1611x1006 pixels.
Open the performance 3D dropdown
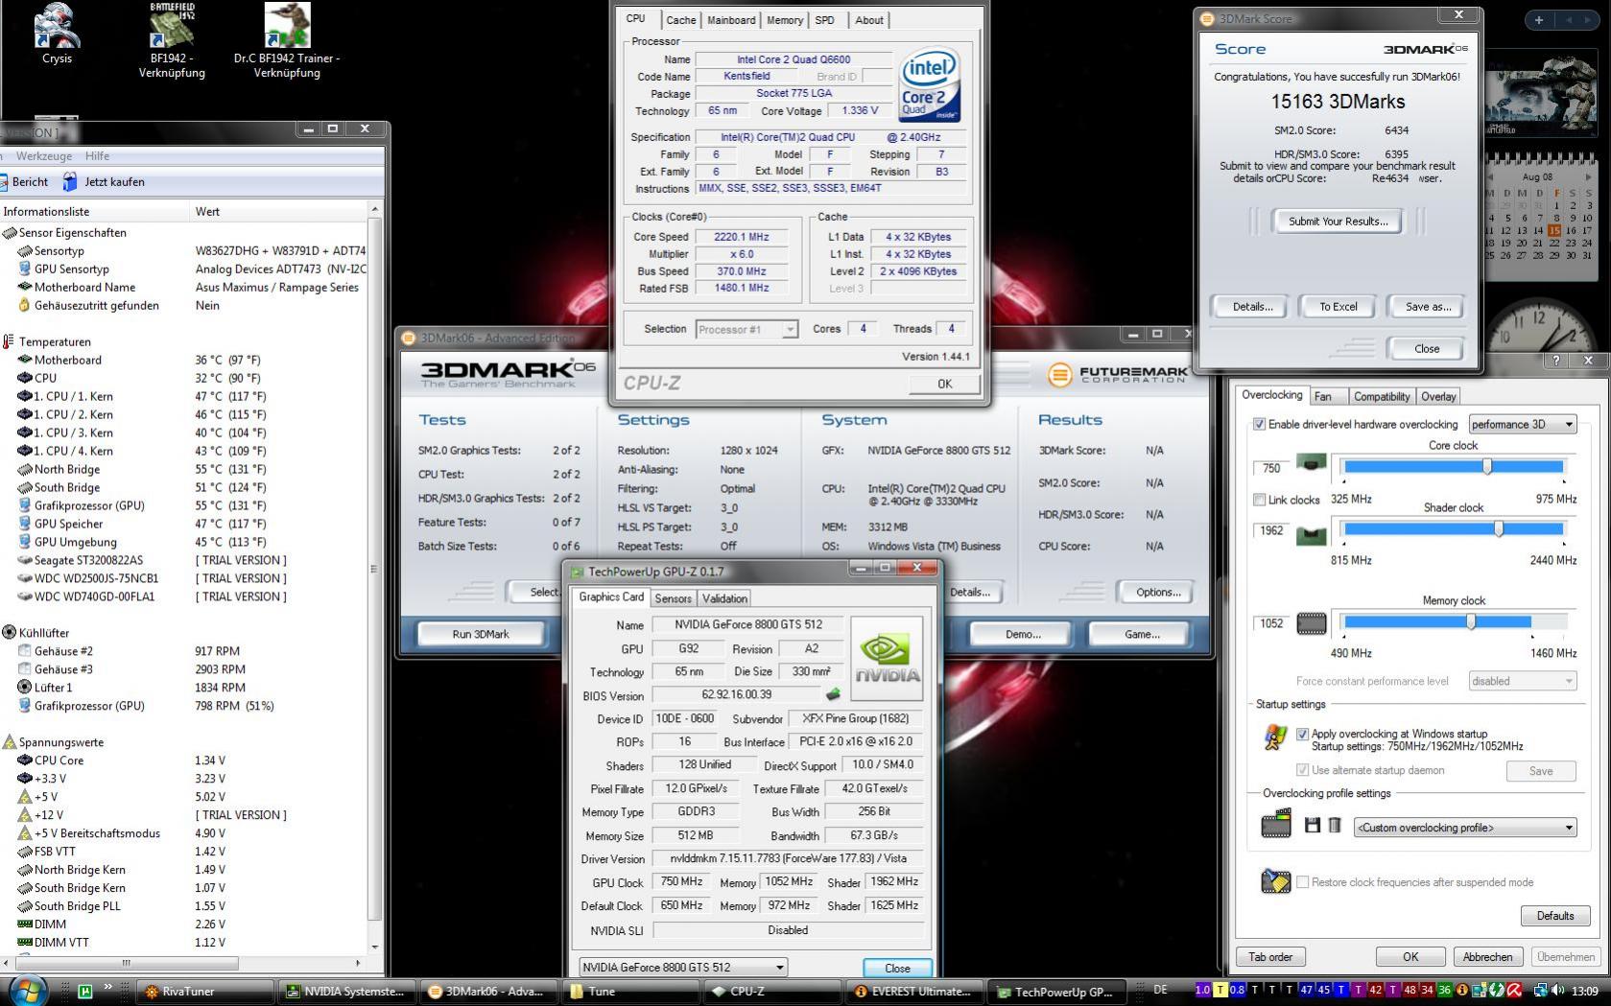tap(1523, 425)
